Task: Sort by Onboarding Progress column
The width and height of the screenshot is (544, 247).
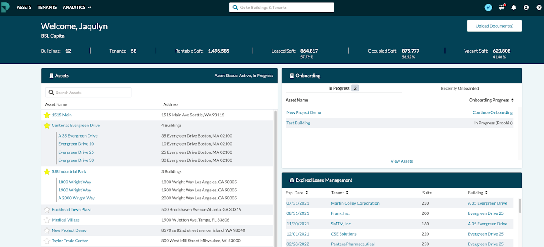Action: coord(491,100)
